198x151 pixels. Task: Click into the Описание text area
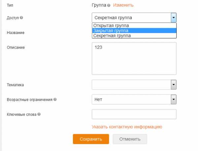click(x=134, y=58)
